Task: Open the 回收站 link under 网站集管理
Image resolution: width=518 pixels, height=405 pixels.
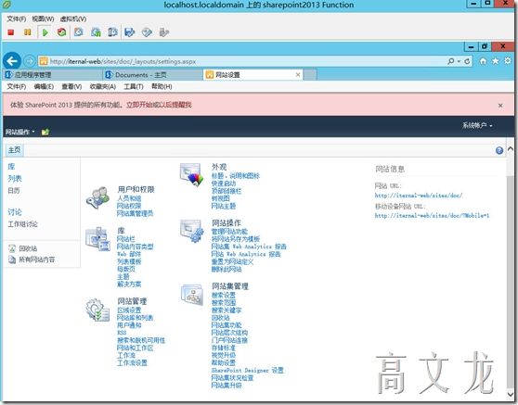Action: pos(220,318)
